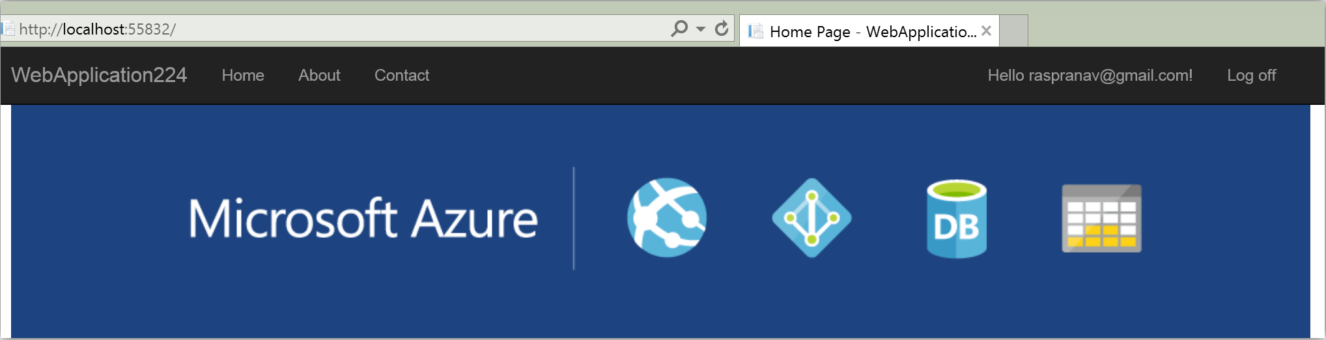
Task: Click the Azure SQL DB cylinder icon
Action: tap(957, 219)
